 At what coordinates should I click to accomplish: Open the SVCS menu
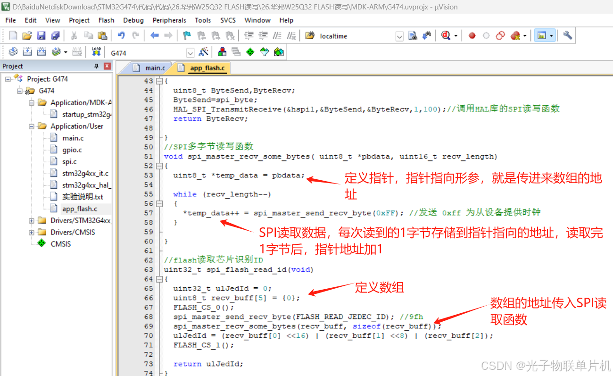click(229, 20)
